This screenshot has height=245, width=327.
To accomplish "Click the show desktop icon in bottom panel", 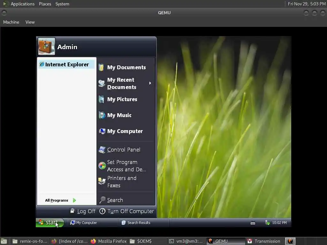I will click(x=4, y=241).
